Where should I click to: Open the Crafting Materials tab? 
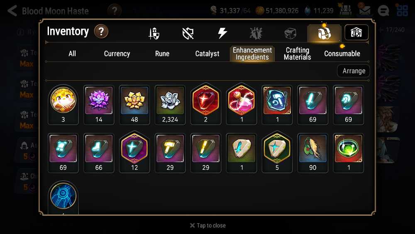(x=297, y=54)
